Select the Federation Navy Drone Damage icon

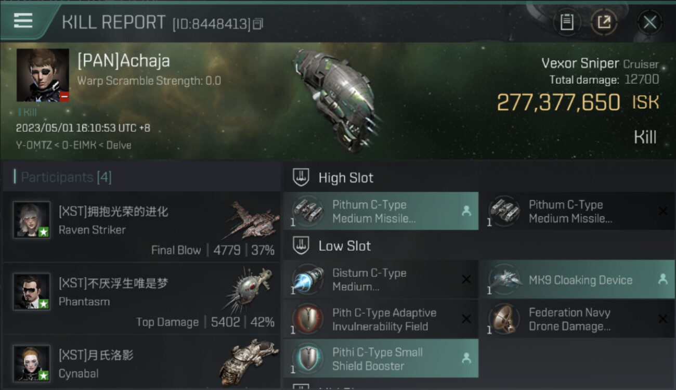pos(504,319)
